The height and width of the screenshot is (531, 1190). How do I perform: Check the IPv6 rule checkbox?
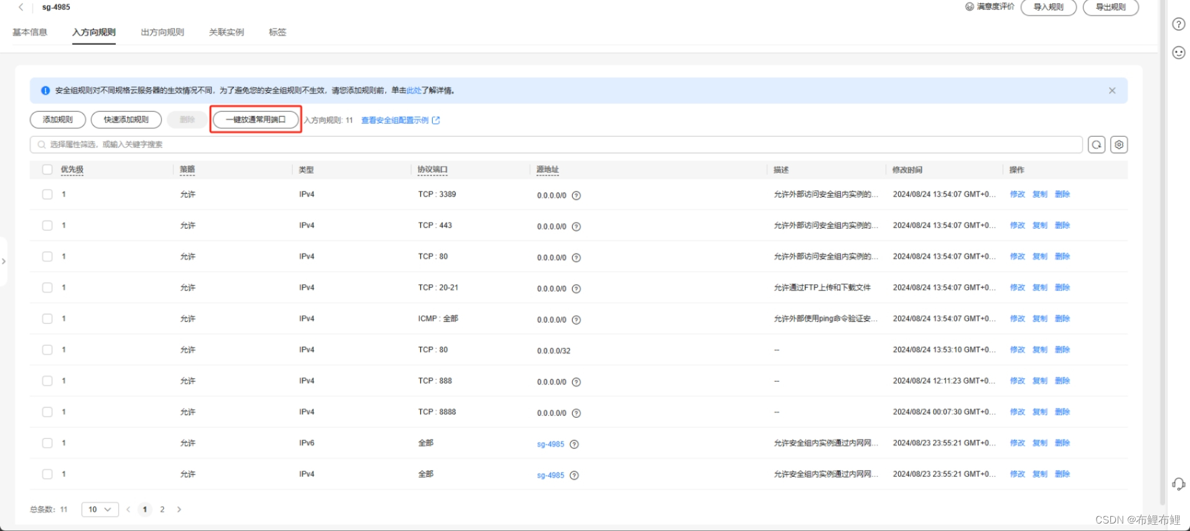47,443
